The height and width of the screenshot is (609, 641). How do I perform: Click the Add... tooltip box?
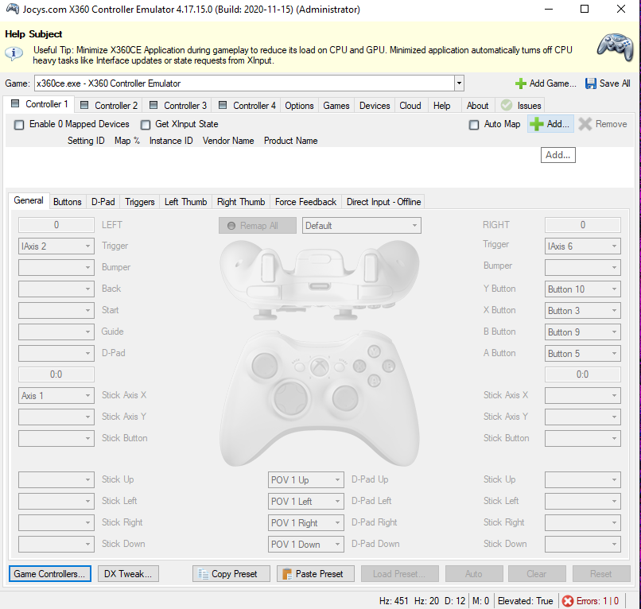pos(558,155)
